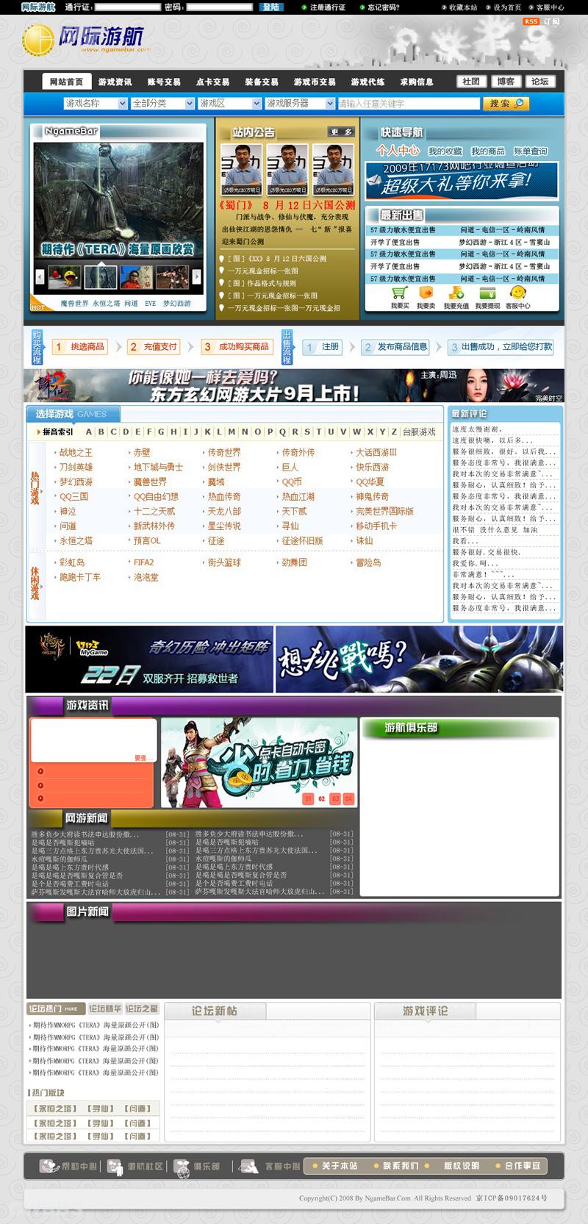Open the 我要提现 withdraw icon
The width and height of the screenshot is (588, 1224).
click(x=487, y=293)
